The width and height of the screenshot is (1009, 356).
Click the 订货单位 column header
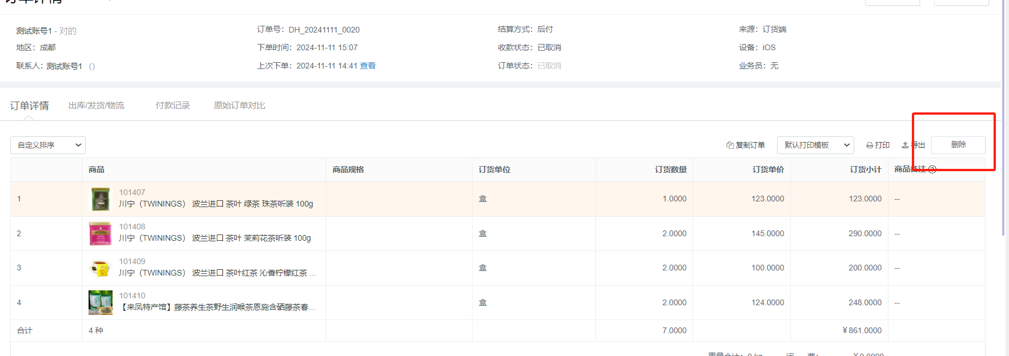click(495, 169)
